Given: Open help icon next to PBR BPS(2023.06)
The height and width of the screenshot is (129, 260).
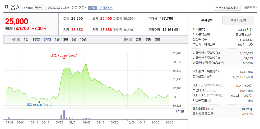Looking at the screenshot, I should pos(222,95).
